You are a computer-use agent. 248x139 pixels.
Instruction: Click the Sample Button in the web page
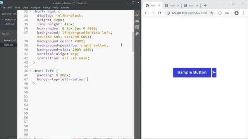pos(192,73)
